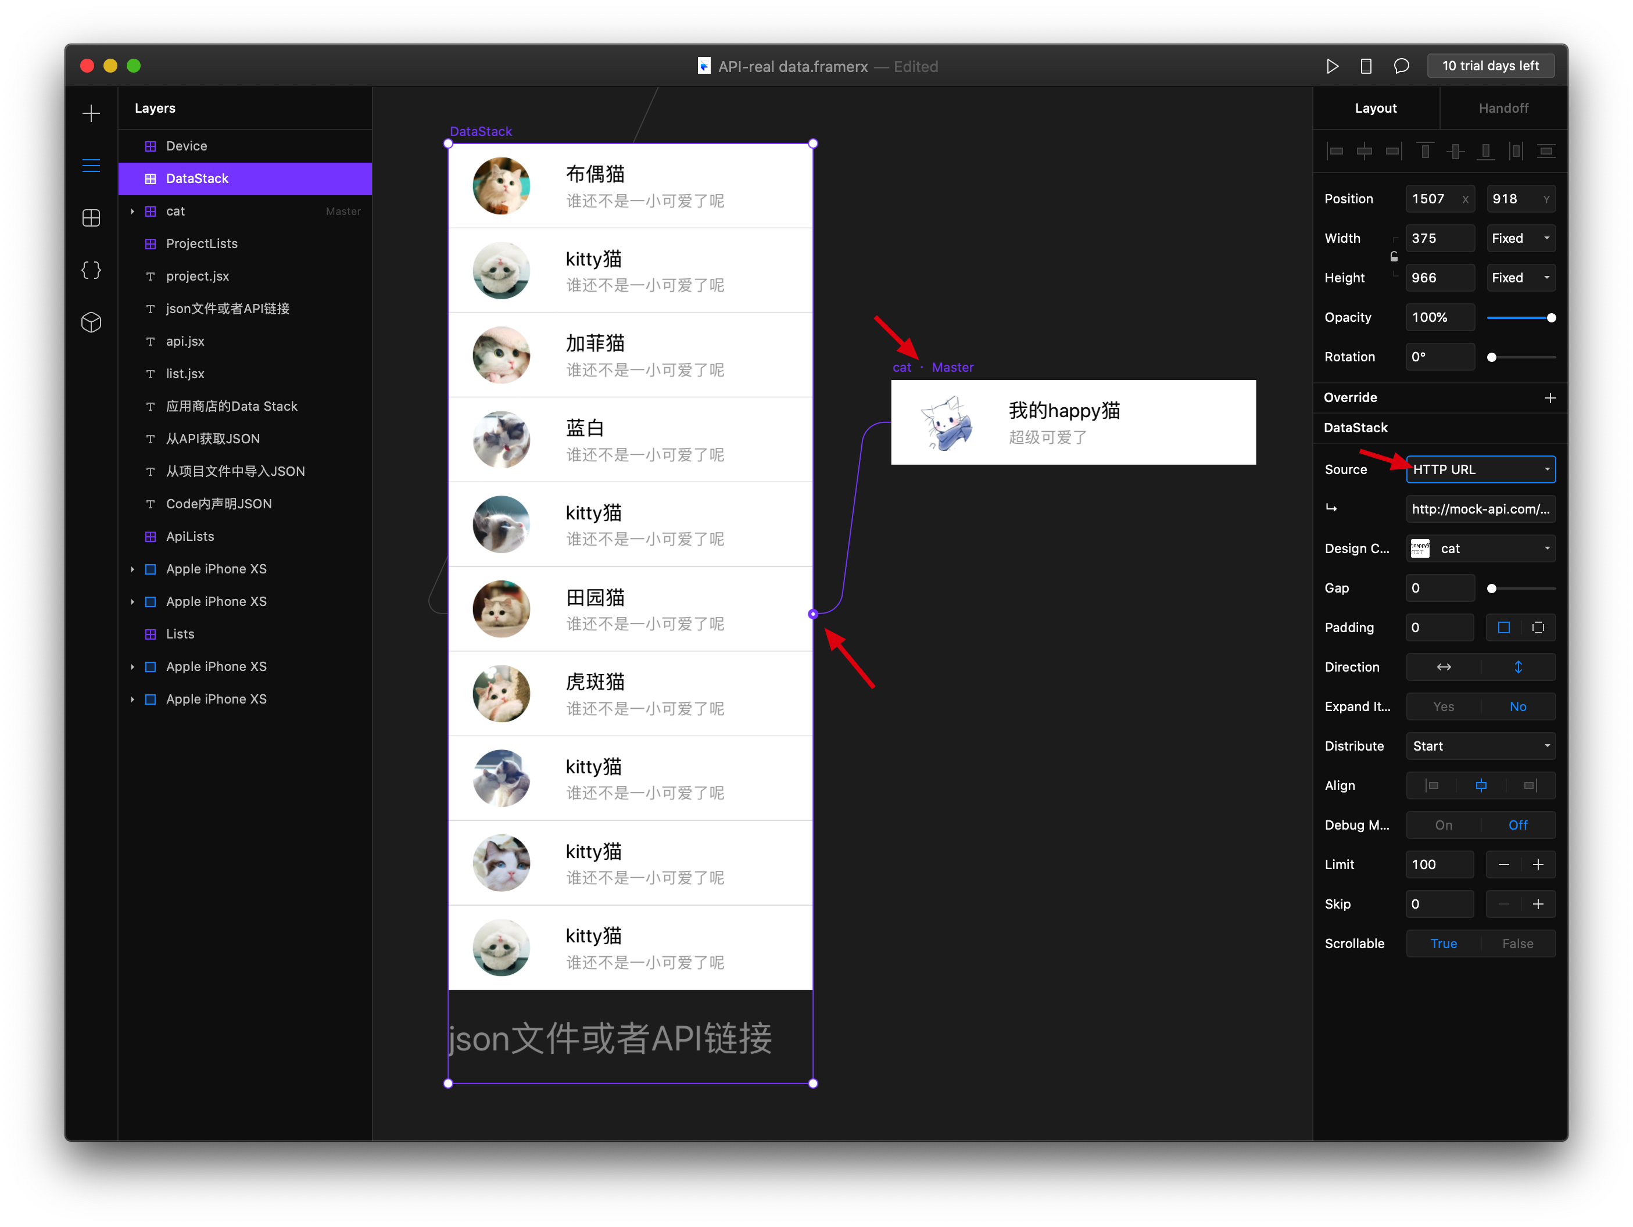Click the cat Master frame label
1633x1227 pixels.
pyautogui.click(x=932, y=367)
